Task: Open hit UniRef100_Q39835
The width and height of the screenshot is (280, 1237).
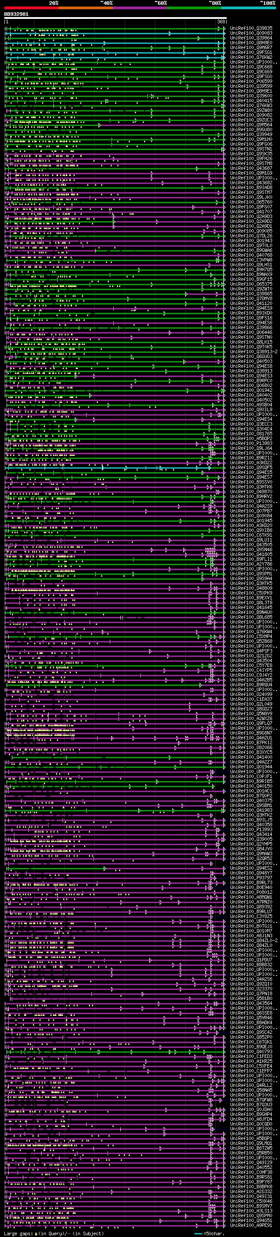Action: [x=251, y=29]
